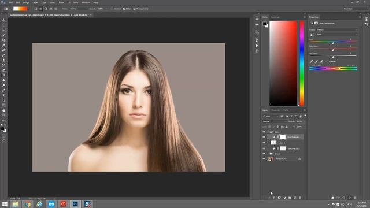
Task: Select the Background layer thumbnail
Action: [x=271, y=159]
